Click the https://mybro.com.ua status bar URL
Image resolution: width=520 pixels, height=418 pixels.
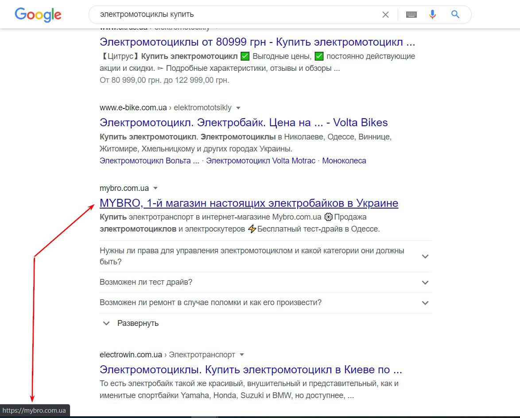[34, 410]
